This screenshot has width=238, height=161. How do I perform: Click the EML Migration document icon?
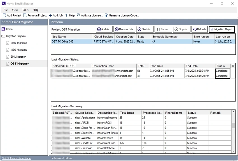pyautogui.click(x=8, y=57)
